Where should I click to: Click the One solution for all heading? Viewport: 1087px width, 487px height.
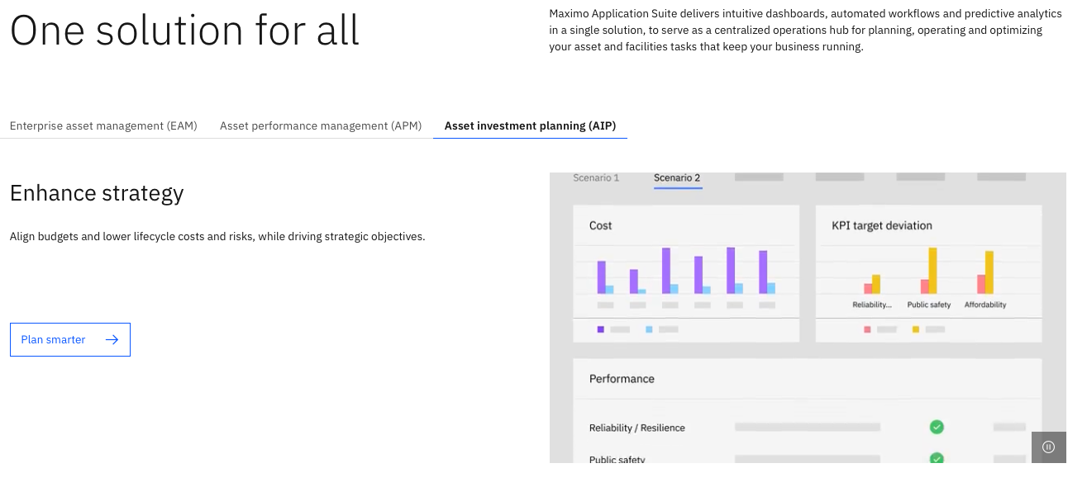(184, 29)
